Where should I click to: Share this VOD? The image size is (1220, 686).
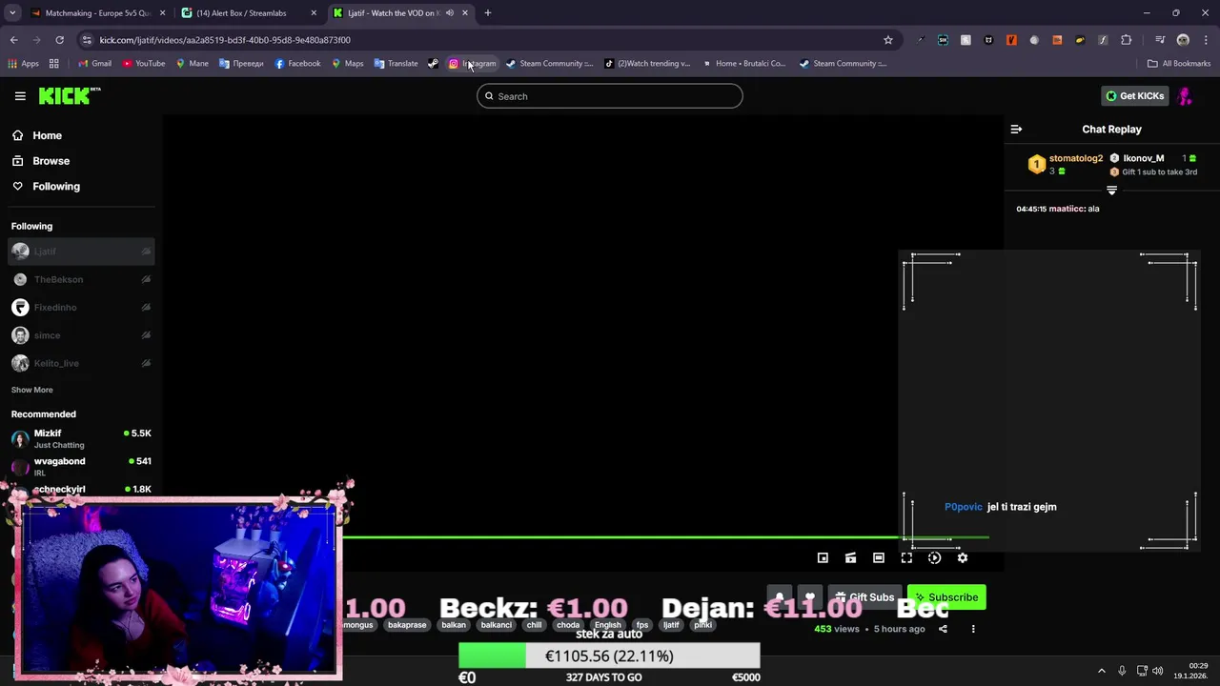coord(943,629)
